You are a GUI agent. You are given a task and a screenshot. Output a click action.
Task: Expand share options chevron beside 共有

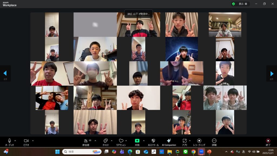coord(144,141)
